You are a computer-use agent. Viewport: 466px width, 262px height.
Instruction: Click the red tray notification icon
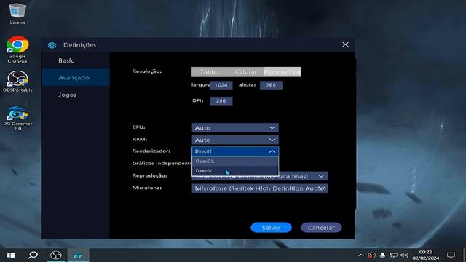pyautogui.click(x=371, y=255)
